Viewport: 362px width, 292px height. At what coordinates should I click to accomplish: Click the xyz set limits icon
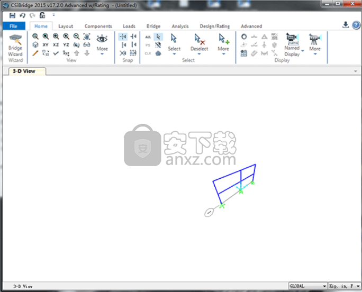click(66, 53)
